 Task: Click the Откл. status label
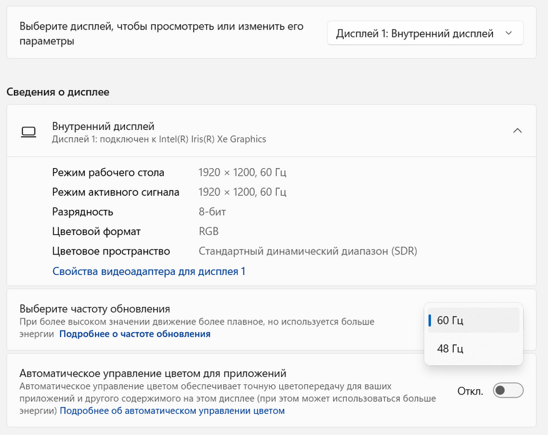(x=470, y=391)
